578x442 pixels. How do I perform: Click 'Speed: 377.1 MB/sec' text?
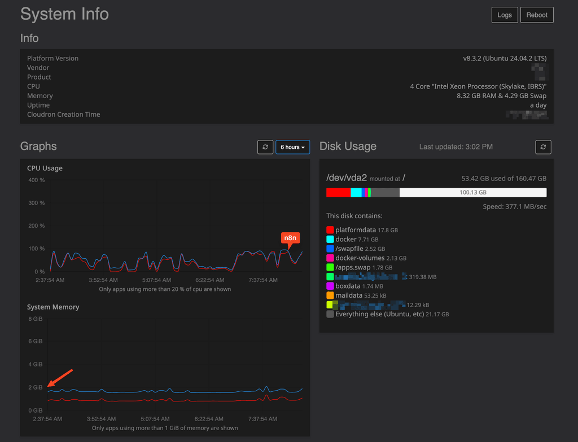click(x=515, y=207)
